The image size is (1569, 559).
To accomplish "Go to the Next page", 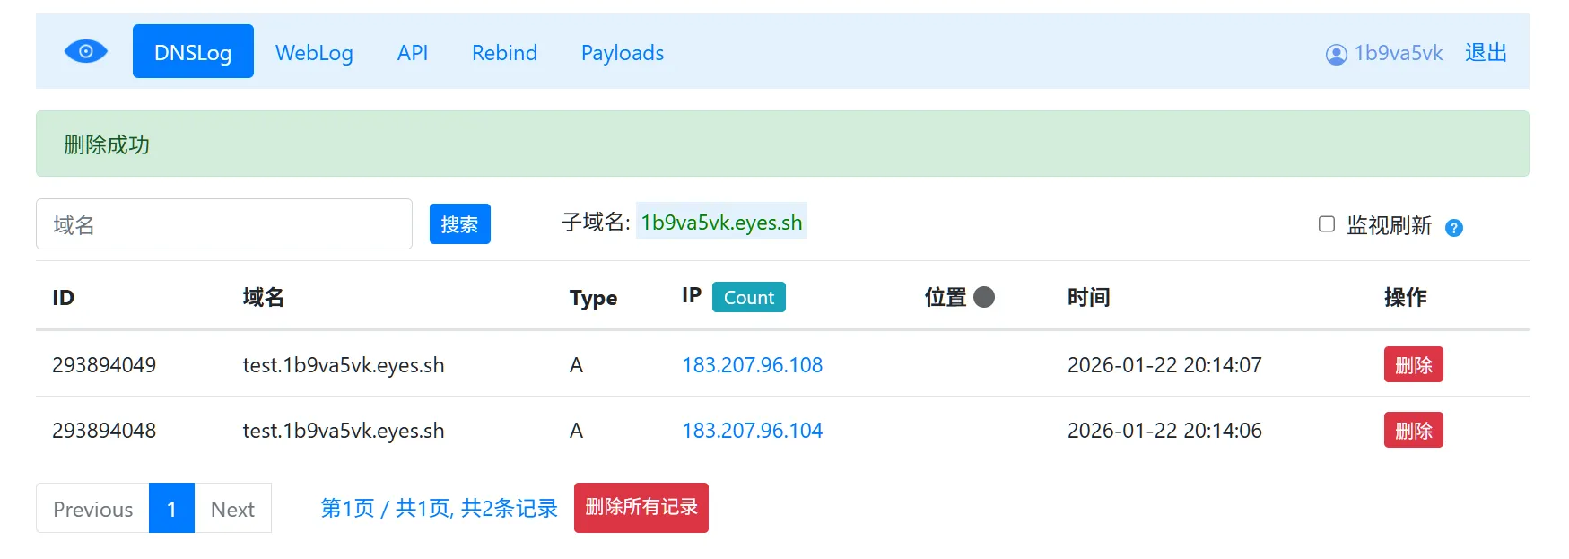I will 232,509.
